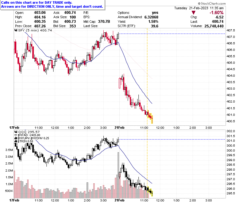Select the QQQ 295.57 chart label
Viewport: 240px width, 203px height.
pos(29,132)
